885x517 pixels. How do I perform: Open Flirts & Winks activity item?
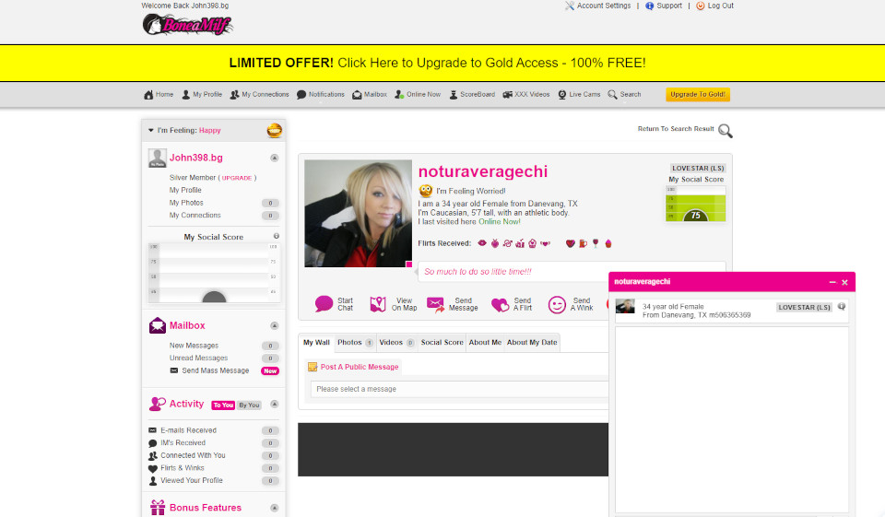coord(183,468)
